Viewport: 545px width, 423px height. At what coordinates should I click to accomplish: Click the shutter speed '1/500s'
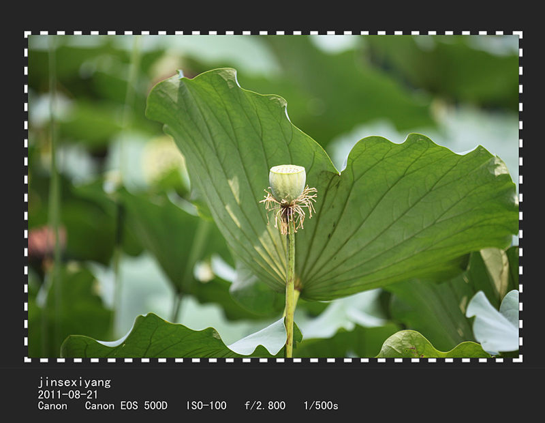click(x=321, y=405)
